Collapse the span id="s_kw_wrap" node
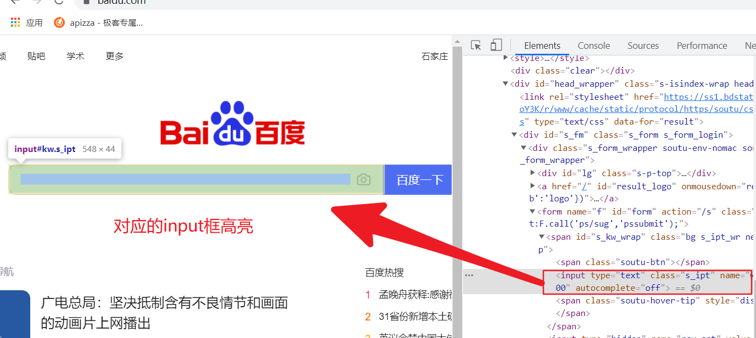The height and width of the screenshot is (338, 756). pyautogui.click(x=541, y=236)
